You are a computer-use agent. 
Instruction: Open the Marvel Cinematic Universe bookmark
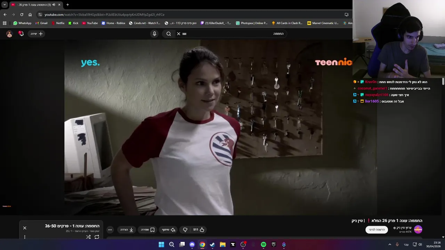pyautogui.click(x=323, y=23)
